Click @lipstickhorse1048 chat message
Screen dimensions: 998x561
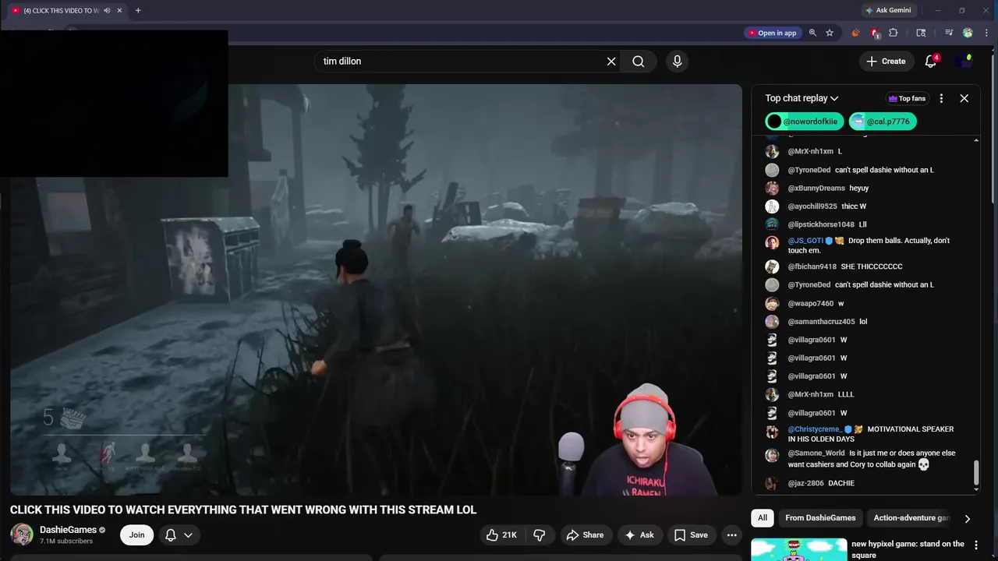tap(864, 224)
